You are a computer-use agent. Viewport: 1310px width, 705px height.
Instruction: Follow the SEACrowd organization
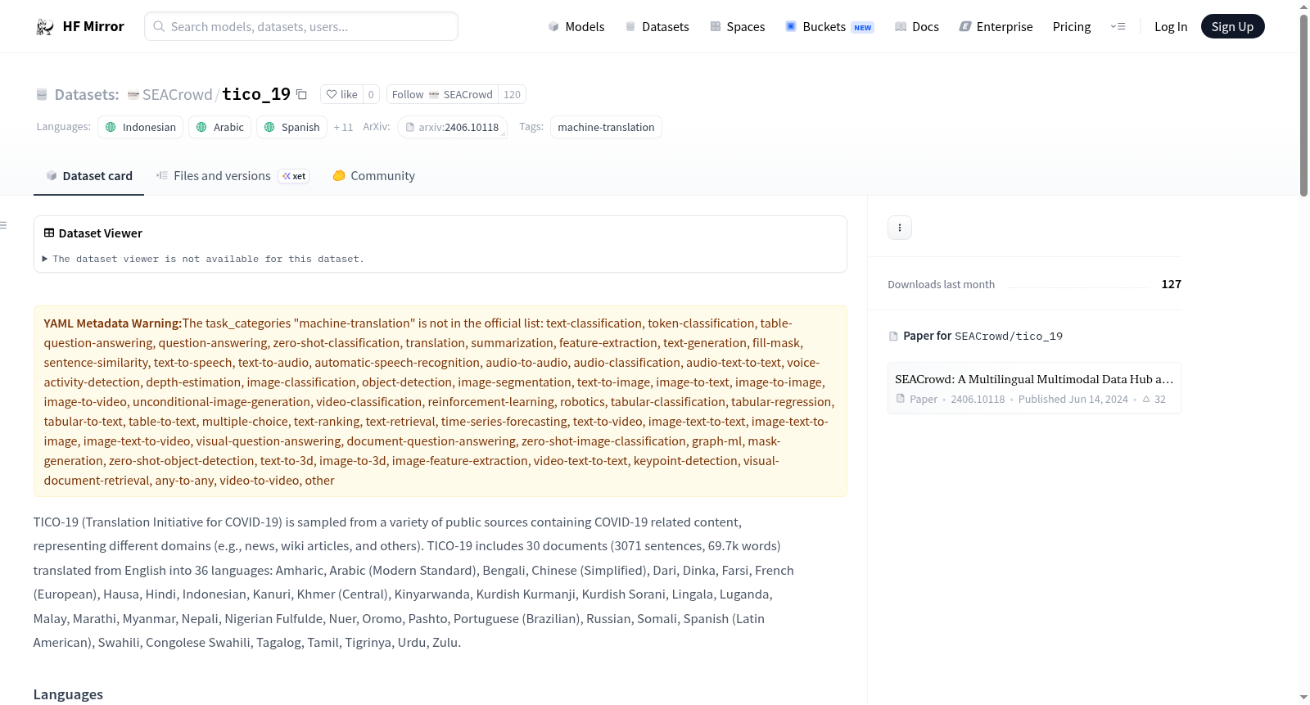[x=442, y=94]
